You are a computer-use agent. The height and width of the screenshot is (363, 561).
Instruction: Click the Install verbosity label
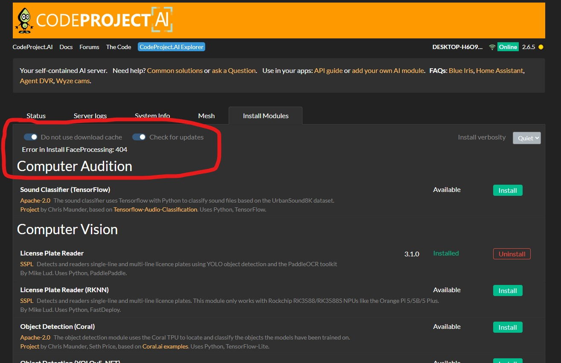click(482, 137)
